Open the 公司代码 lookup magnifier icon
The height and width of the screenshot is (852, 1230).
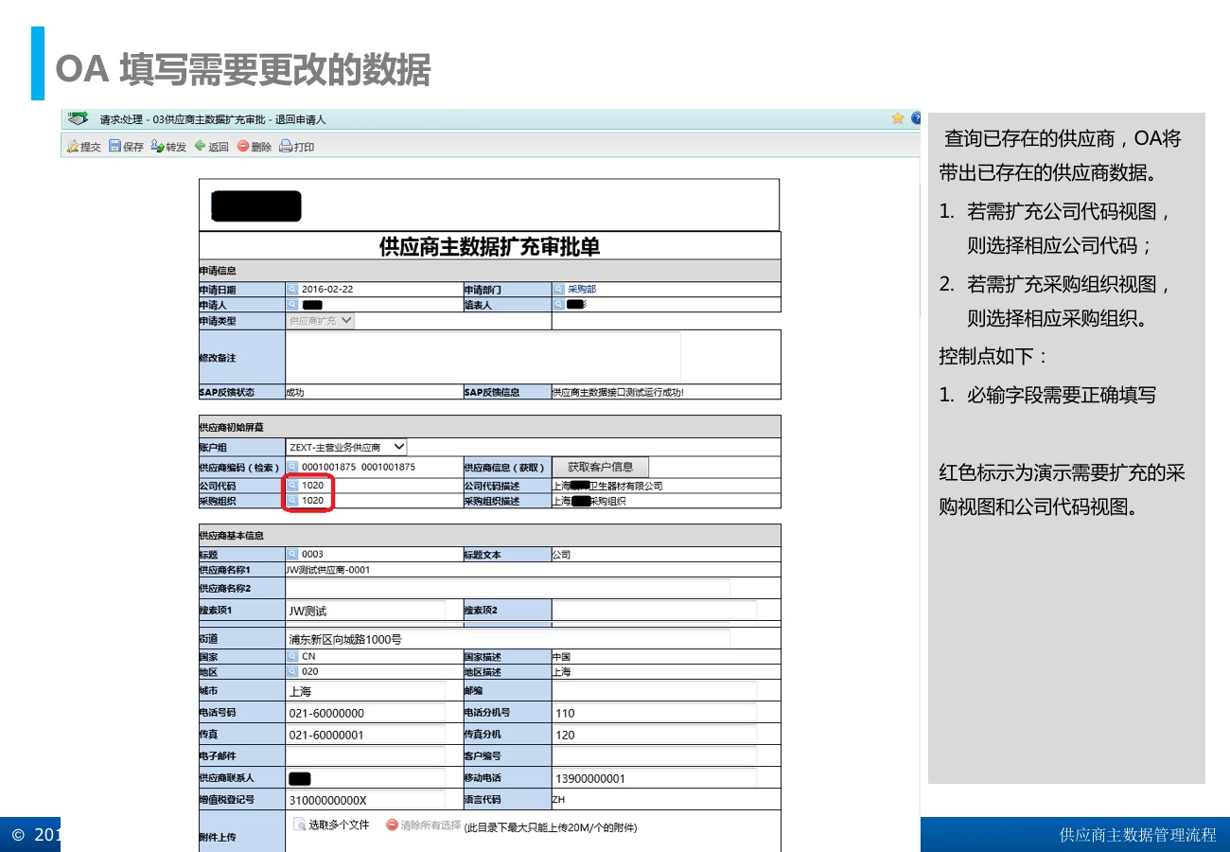(292, 486)
